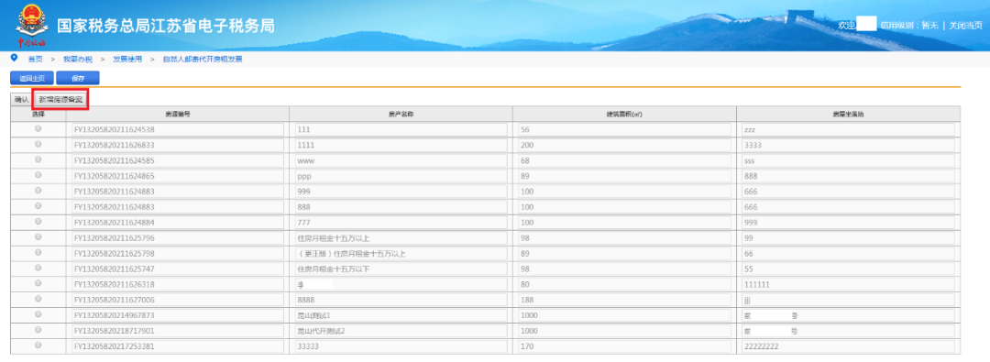Select radio button for FY13205820211624538
This screenshot has width=990, height=362.
tap(38, 128)
